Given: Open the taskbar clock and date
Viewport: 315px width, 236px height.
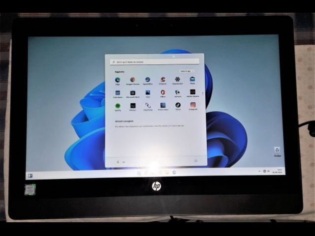Looking at the screenshot, I should 278,171.
